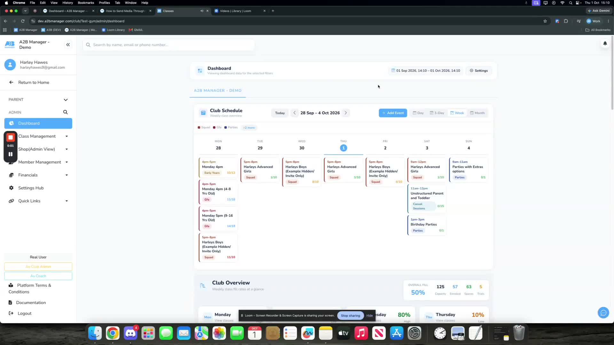Click the As Club Admin button
Image resolution: width=614 pixels, height=345 pixels.
38,266
